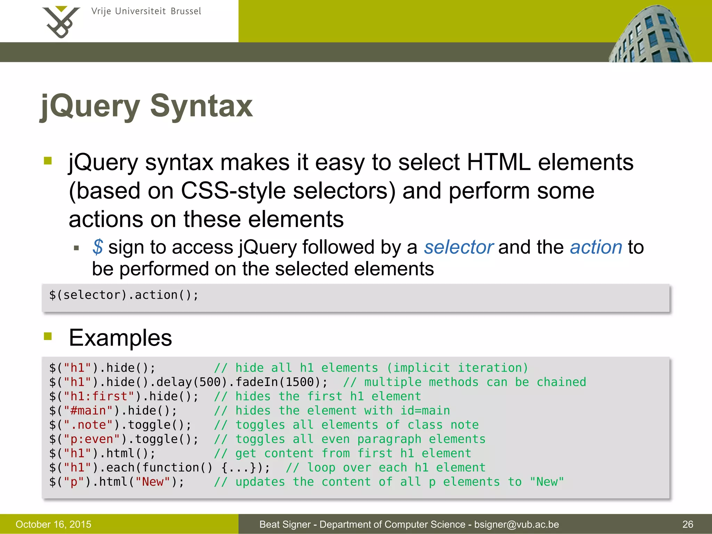Click the #main selector code line
Image resolution: width=712 pixels, height=534 pixels.
[113, 411]
